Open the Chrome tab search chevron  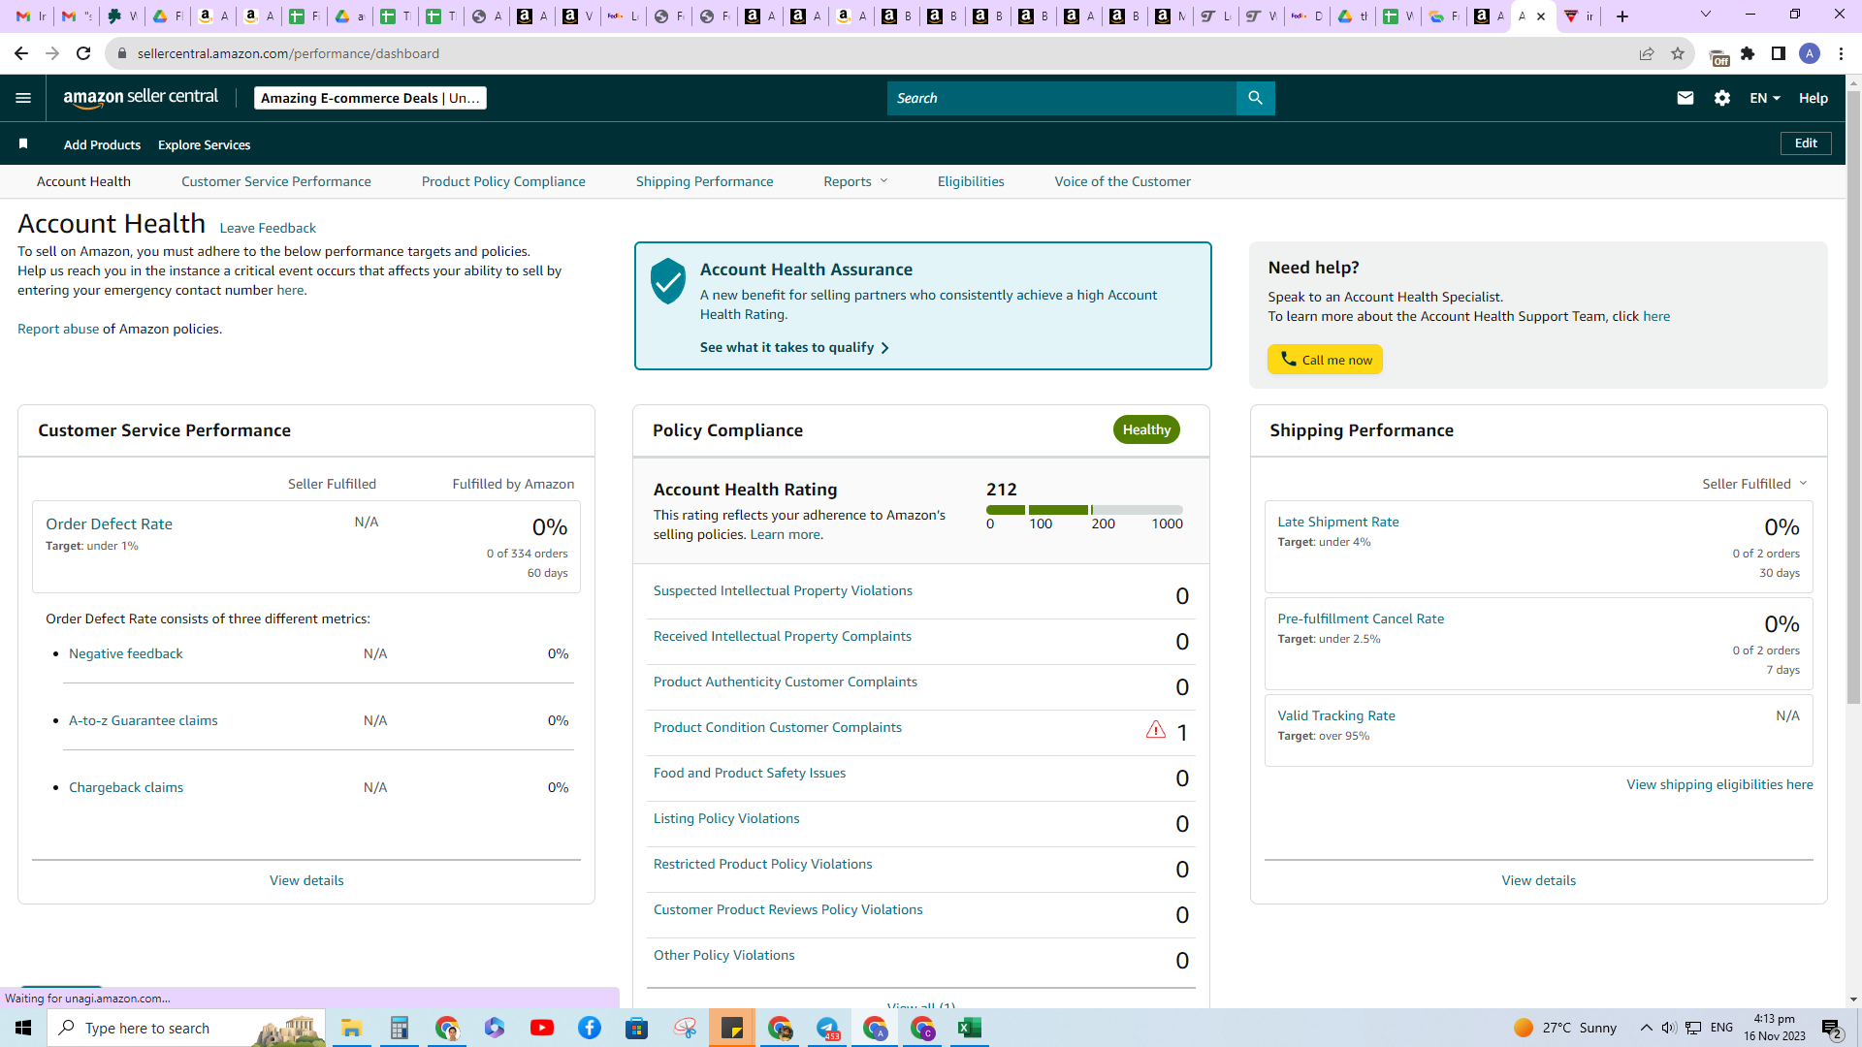pos(1706,15)
